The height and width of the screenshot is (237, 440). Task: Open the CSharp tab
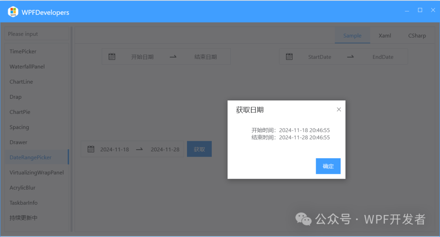[x=417, y=35]
